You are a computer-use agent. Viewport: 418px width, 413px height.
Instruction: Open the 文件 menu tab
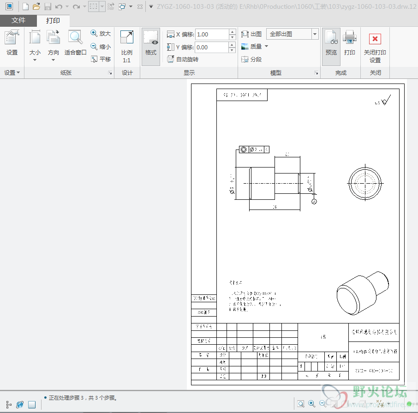18,20
